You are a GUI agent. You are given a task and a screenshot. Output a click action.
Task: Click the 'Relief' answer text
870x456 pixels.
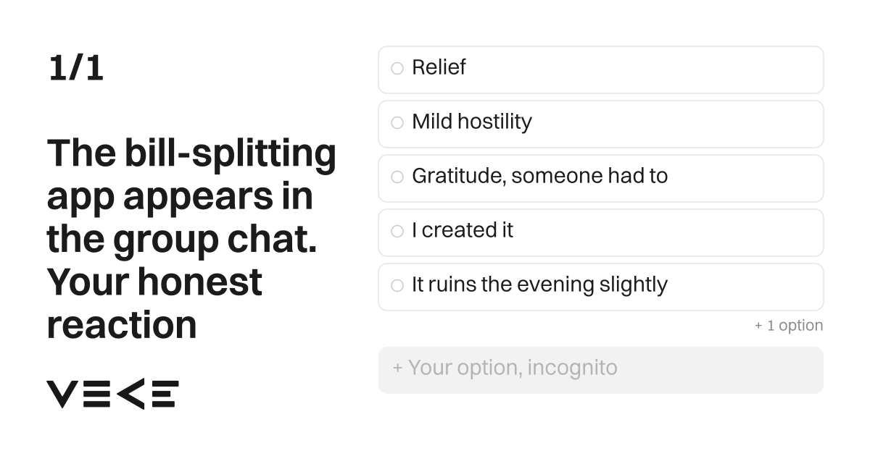click(439, 67)
